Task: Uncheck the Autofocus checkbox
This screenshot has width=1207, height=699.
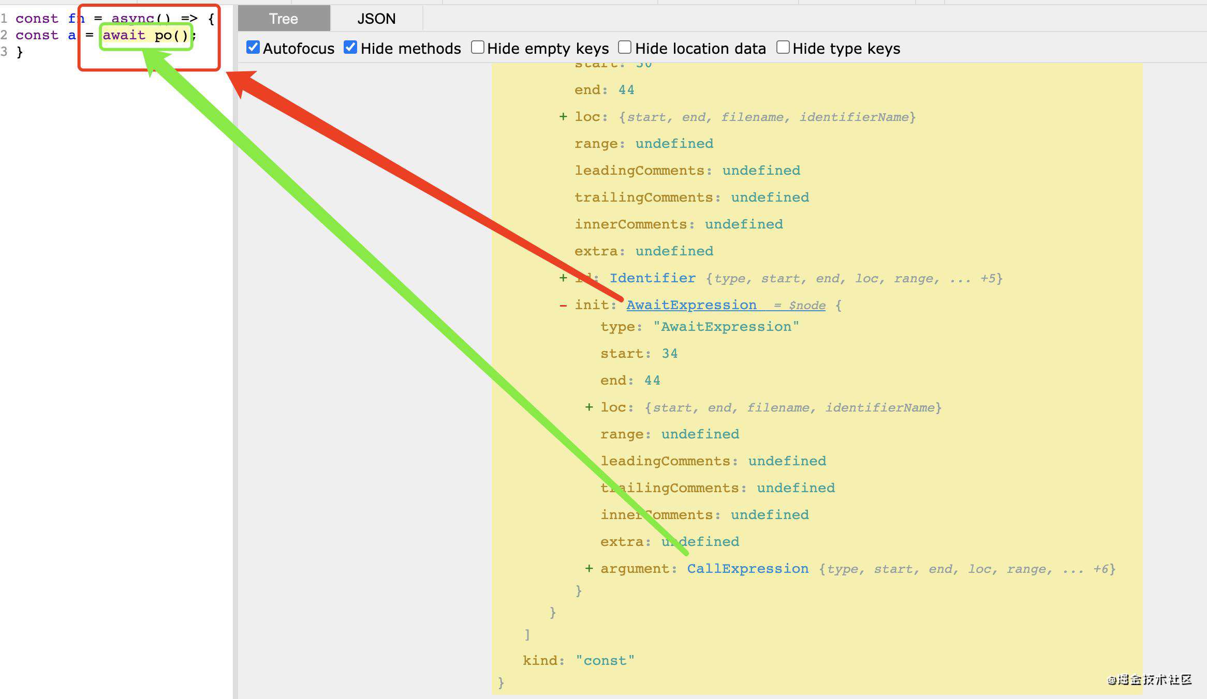Action: [x=253, y=48]
